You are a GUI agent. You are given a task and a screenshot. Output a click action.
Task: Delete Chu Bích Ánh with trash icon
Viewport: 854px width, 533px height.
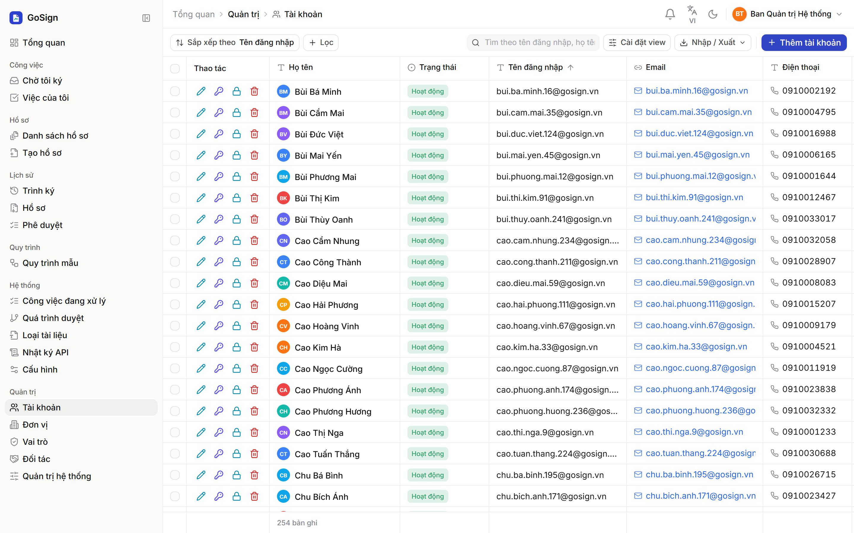(x=254, y=497)
